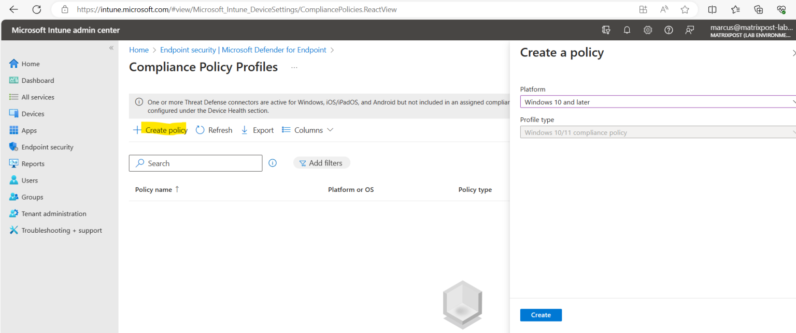Open the Users section
The image size is (796, 333).
coord(30,180)
